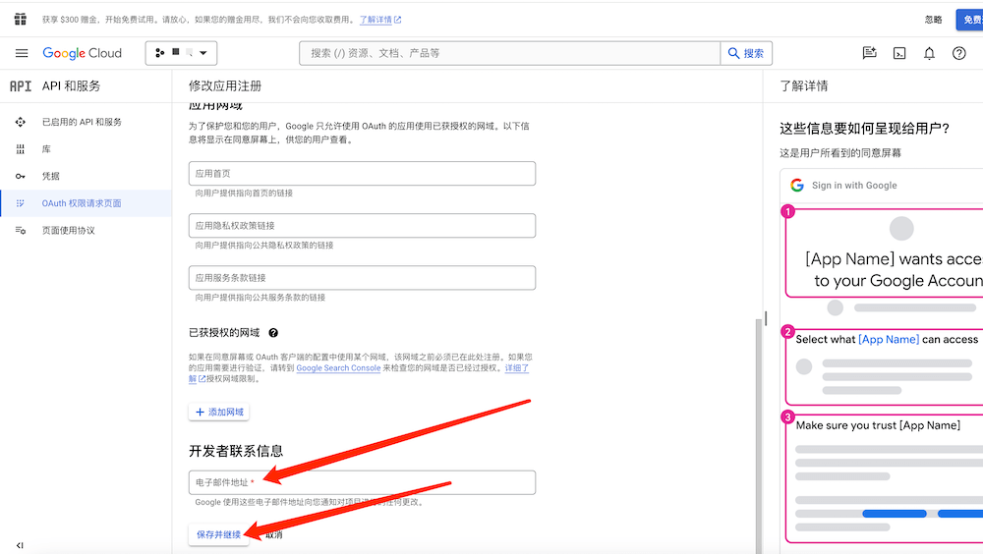Select 已启用的 API 和服务 in sidebar
The width and height of the screenshot is (983, 554).
[x=82, y=122]
